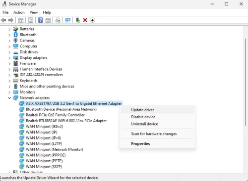Image resolution: width=248 pixels, height=181 pixels.
Task: Expand the Computer node
Action: point(9,46)
